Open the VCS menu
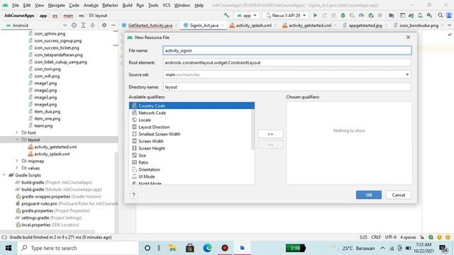Viewport: 454px width, 255px height. click(x=167, y=5)
